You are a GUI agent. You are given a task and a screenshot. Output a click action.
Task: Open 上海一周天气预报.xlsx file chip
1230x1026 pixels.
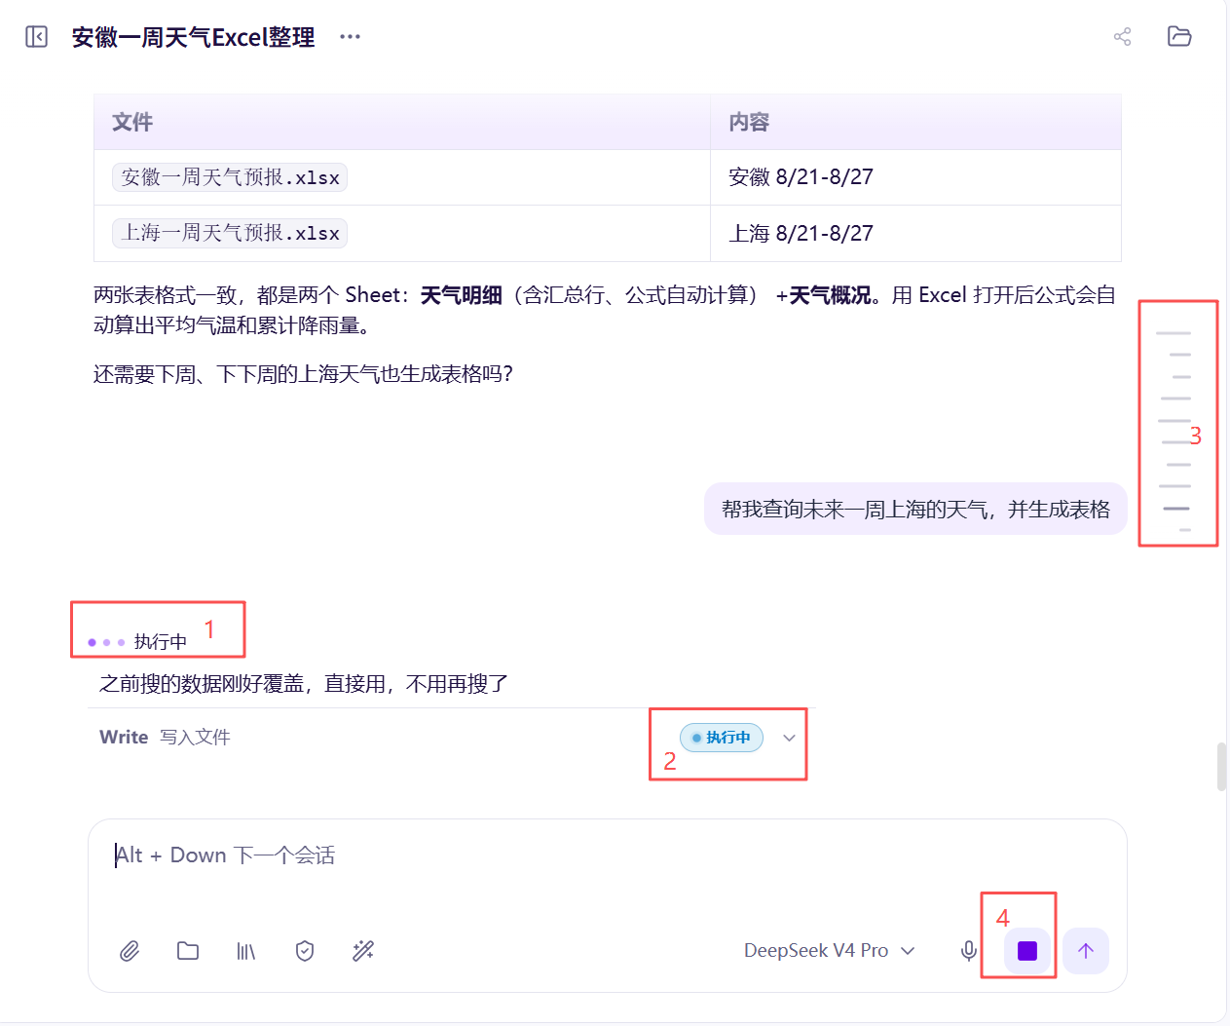[x=230, y=234]
